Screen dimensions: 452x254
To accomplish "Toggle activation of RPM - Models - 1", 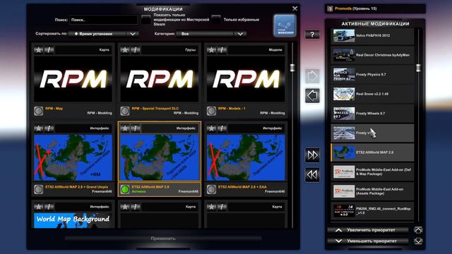I will tap(211, 111).
